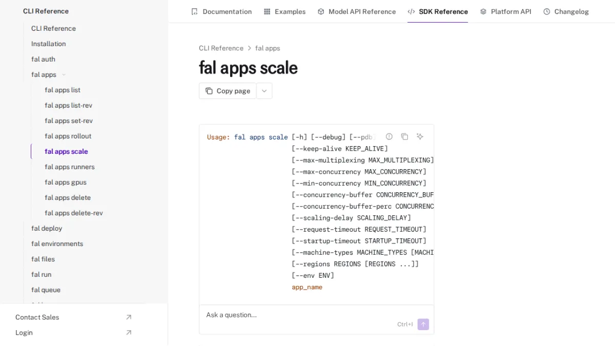Select fal apps scale in sidebar
615x346 pixels.
[x=66, y=151]
